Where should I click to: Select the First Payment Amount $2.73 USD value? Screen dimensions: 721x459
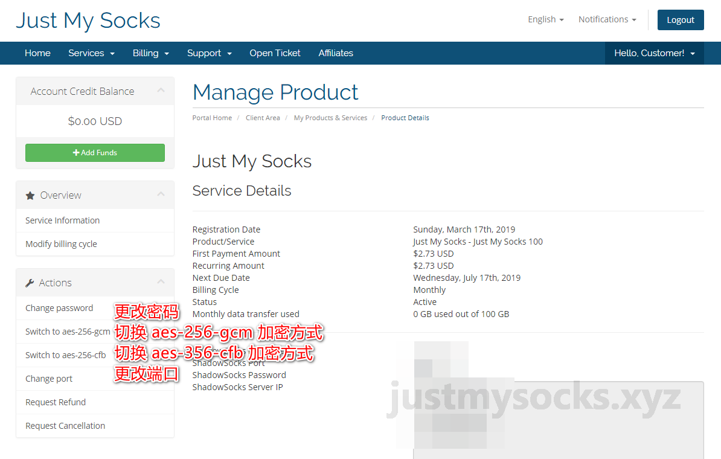[x=433, y=254]
